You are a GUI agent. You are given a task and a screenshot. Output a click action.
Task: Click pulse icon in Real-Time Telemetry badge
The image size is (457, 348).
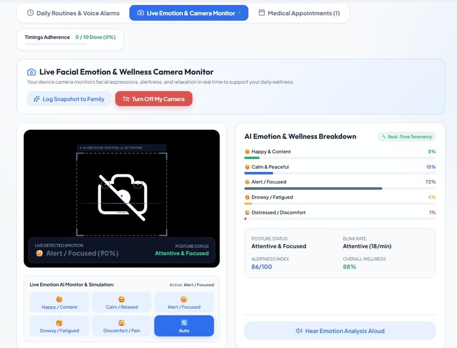[x=384, y=137]
